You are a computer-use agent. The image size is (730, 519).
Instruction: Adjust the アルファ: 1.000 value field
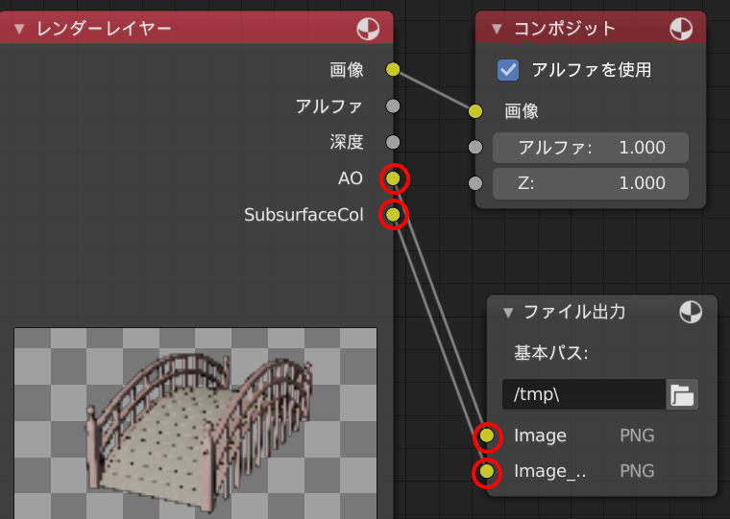pyautogui.click(x=591, y=148)
